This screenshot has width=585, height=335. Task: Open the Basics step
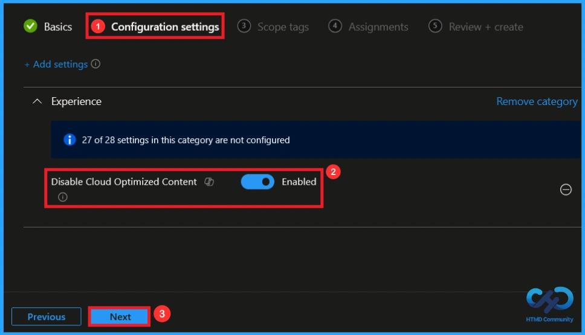(48, 27)
